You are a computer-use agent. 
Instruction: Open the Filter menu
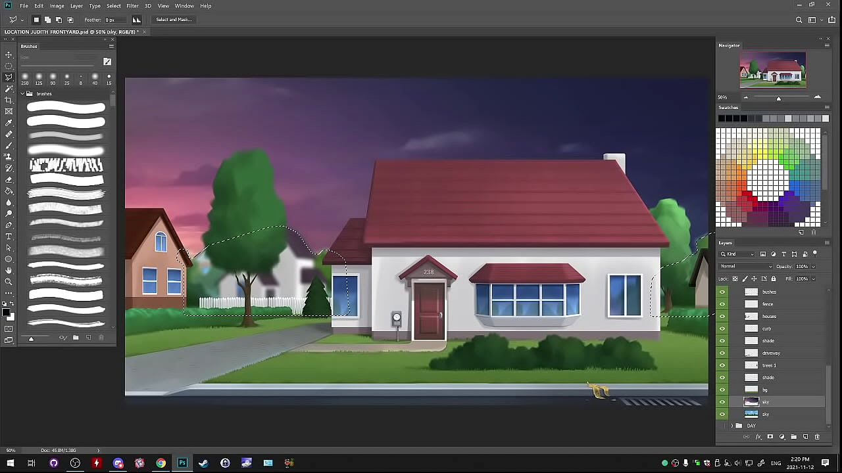coord(132,6)
